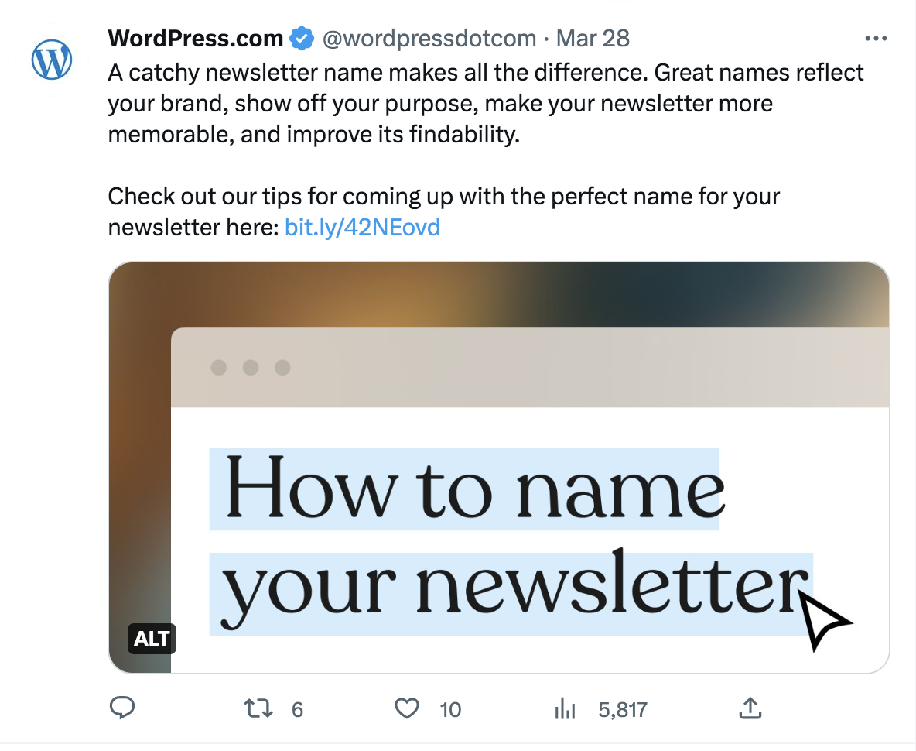The width and height of the screenshot is (916, 751).
Task: Click the 5,817 views count
Action: (x=624, y=708)
